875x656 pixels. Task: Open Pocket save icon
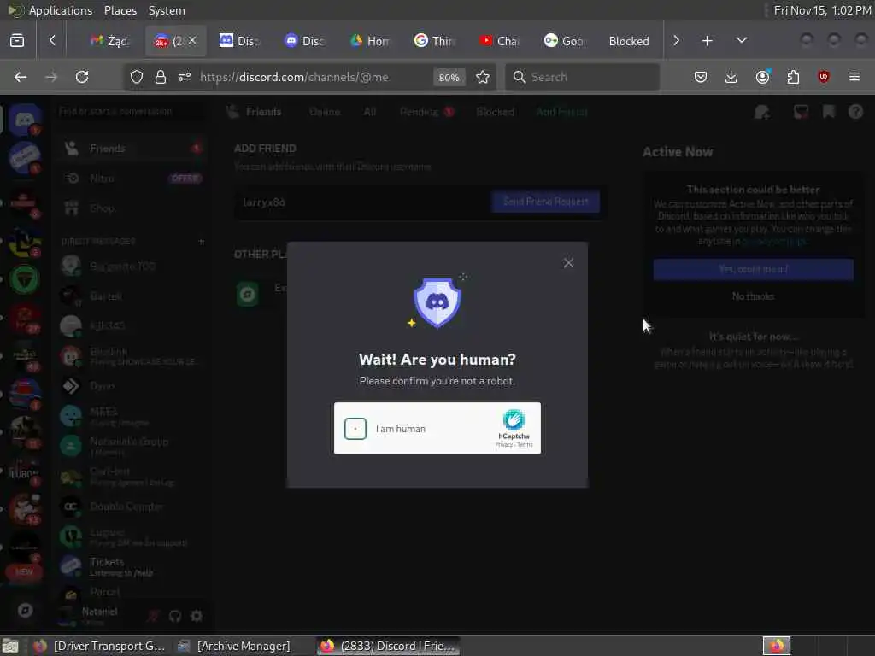pos(701,77)
